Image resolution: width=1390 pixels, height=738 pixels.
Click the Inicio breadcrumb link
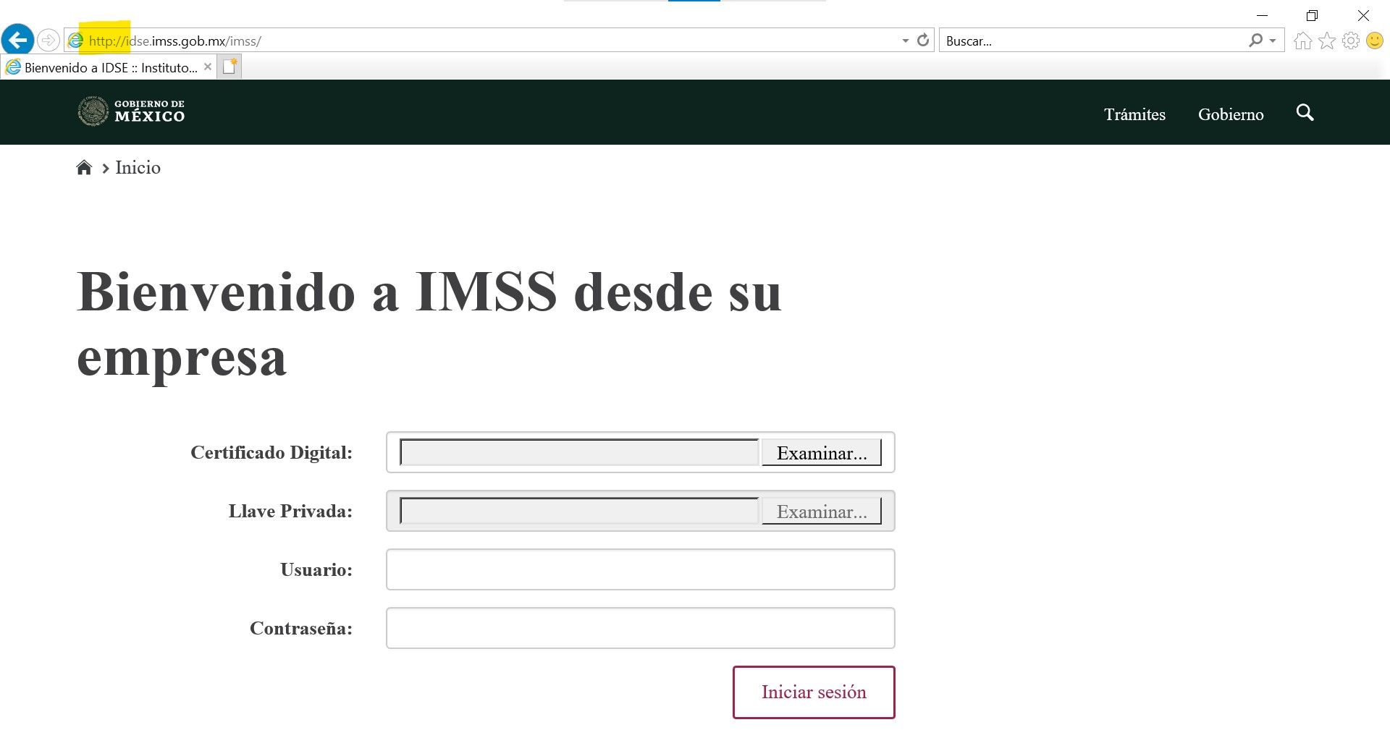point(138,168)
